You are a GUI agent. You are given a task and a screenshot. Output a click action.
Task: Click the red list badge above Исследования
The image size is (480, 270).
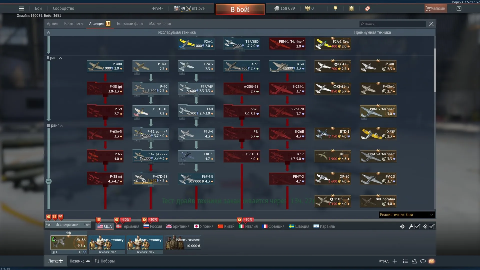[55, 217]
